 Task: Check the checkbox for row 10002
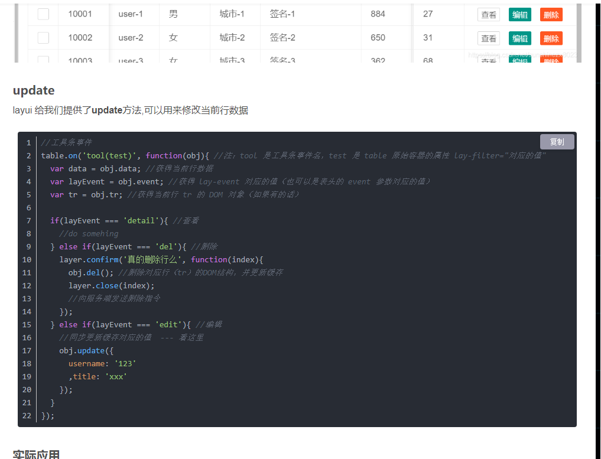(43, 38)
